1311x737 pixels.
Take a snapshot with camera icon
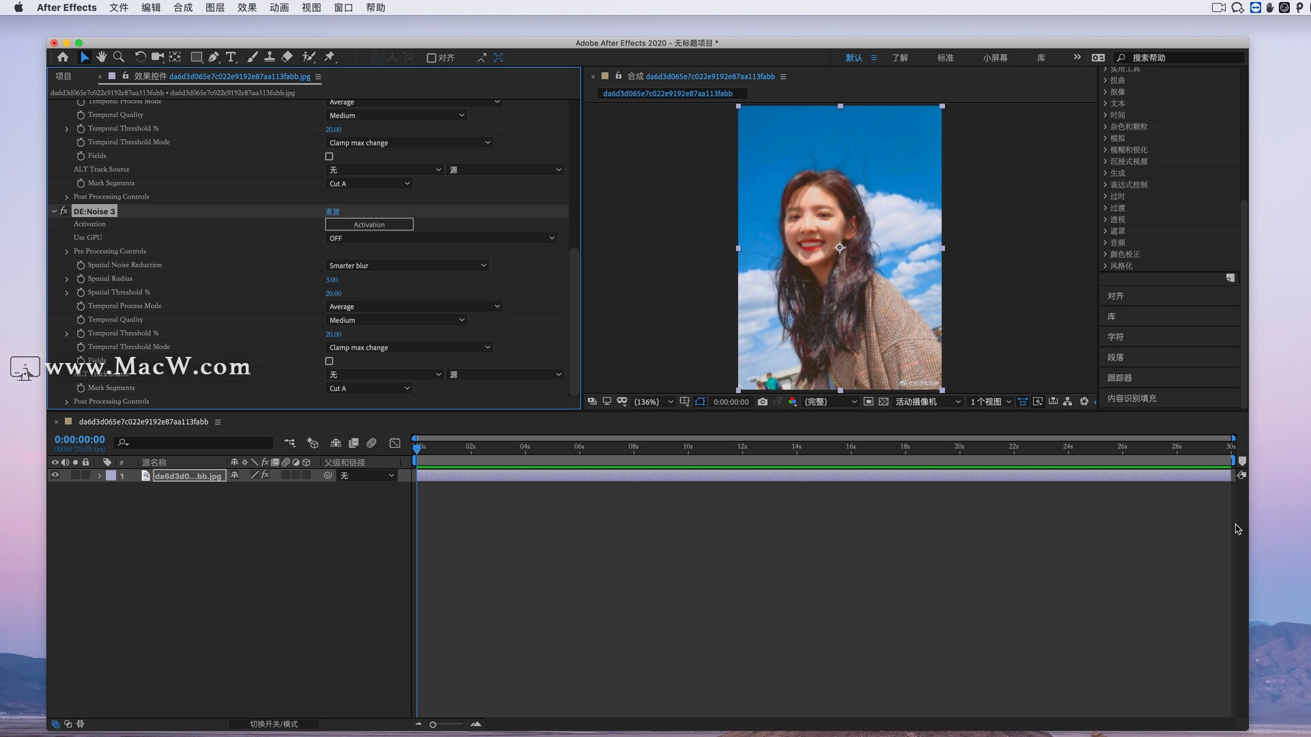click(763, 402)
